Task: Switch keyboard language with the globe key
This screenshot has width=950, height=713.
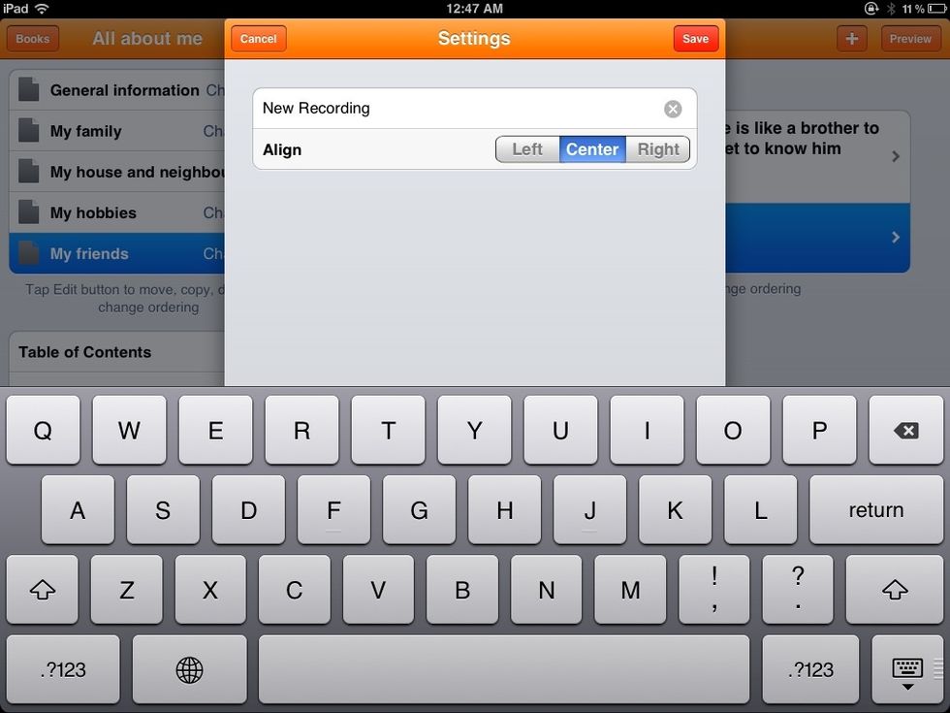Action: (190, 669)
